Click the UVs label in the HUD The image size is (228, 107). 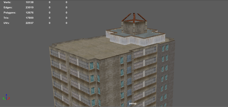pos(7,23)
